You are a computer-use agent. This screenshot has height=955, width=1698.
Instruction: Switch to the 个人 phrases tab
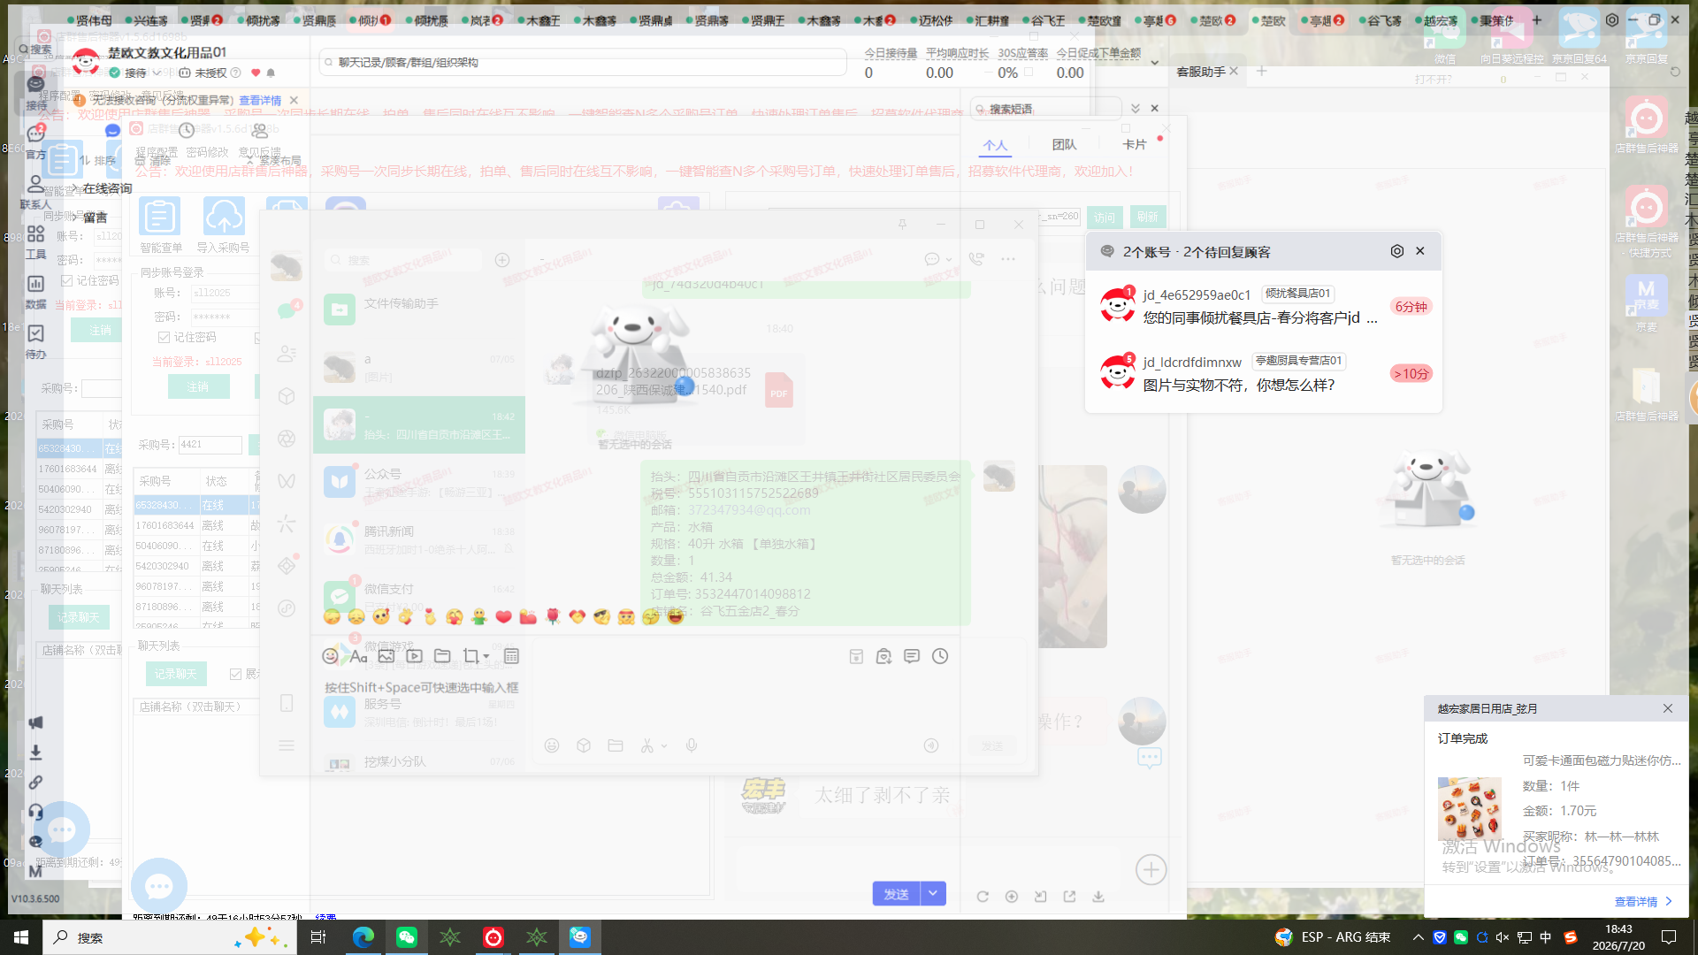996,145
